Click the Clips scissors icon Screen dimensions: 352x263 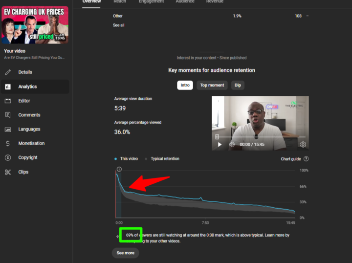[8, 172]
